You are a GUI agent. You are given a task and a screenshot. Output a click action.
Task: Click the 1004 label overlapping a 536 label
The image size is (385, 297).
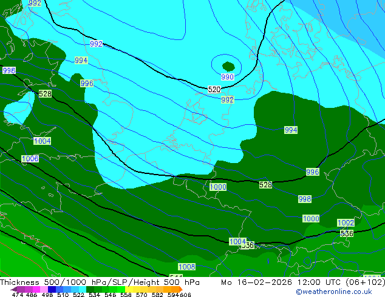coord(237,241)
